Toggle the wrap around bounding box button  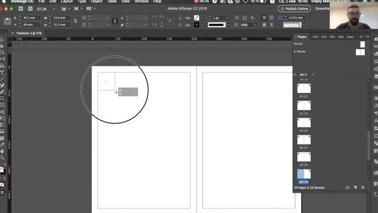click(272, 18)
